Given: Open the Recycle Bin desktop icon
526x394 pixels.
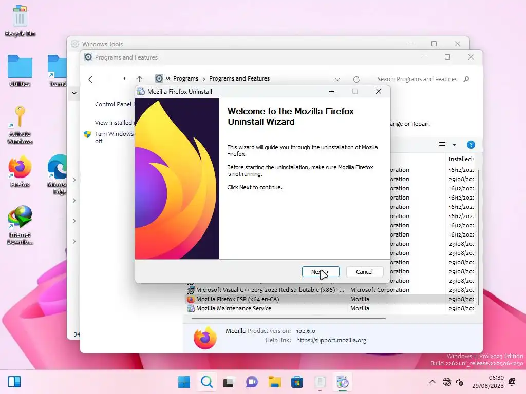Looking at the screenshot, I should (20, 21).
